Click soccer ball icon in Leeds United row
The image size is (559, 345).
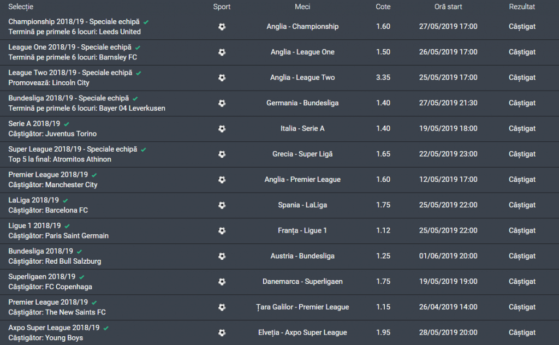click(x=222, y=27)
